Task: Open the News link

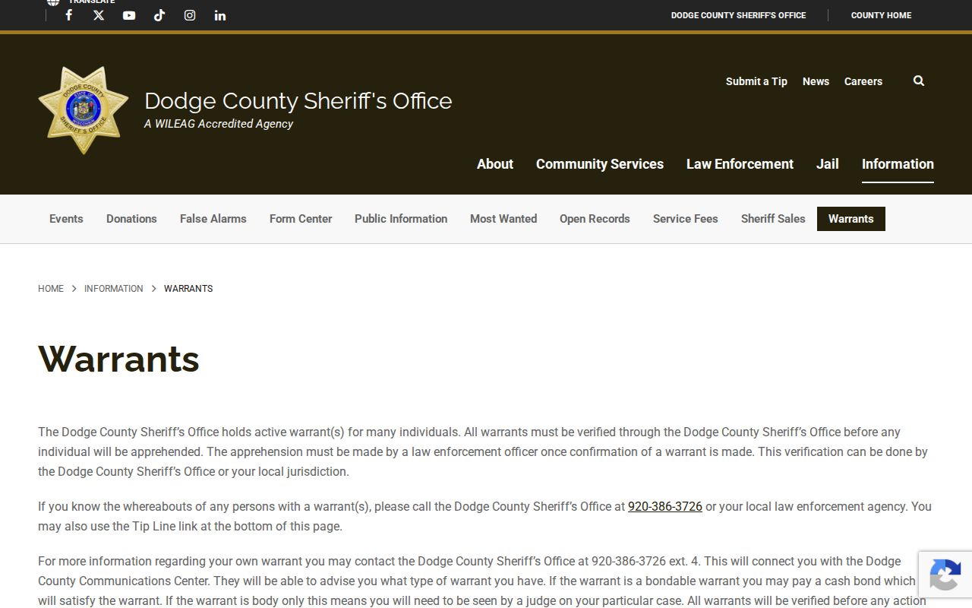Action: (816, 81)
